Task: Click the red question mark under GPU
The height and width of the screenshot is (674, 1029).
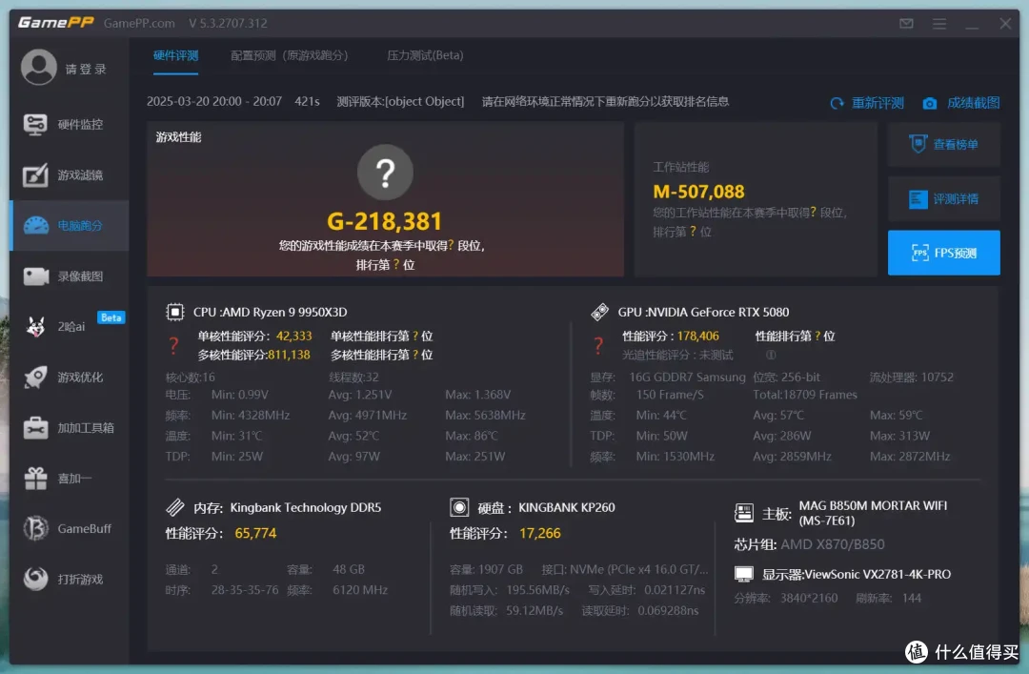Action: tap(597, 345)
